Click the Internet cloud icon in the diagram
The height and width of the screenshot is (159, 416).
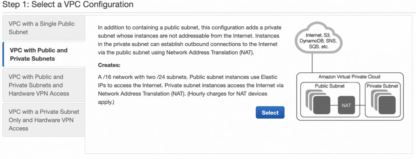[x=318, y=39]
